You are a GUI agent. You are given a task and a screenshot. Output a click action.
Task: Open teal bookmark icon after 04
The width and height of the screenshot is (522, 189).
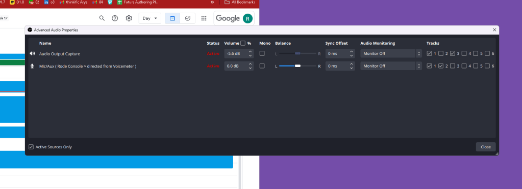pyautogui.click(x=110, y=2)
